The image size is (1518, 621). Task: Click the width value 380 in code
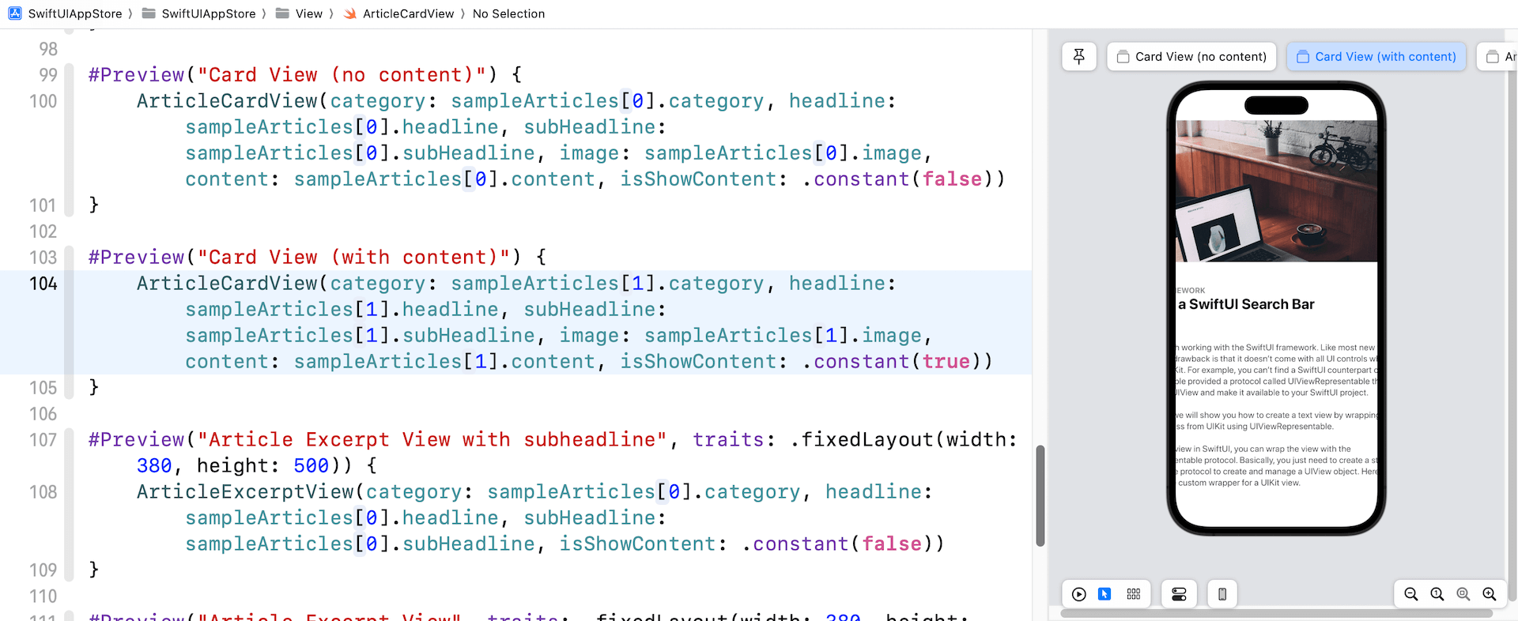tap(154, 466)
